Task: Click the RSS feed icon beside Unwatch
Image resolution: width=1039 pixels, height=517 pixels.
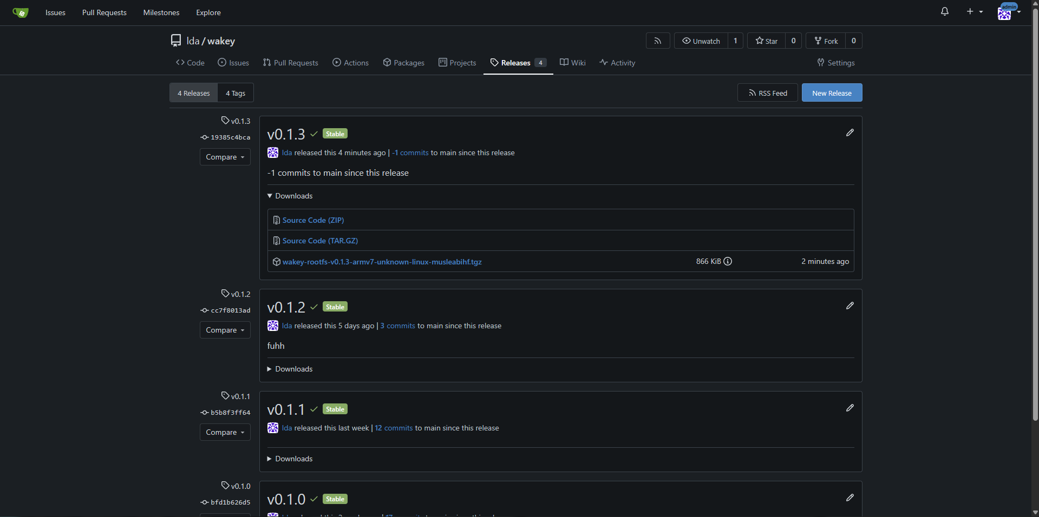Action: coord(658,41)
